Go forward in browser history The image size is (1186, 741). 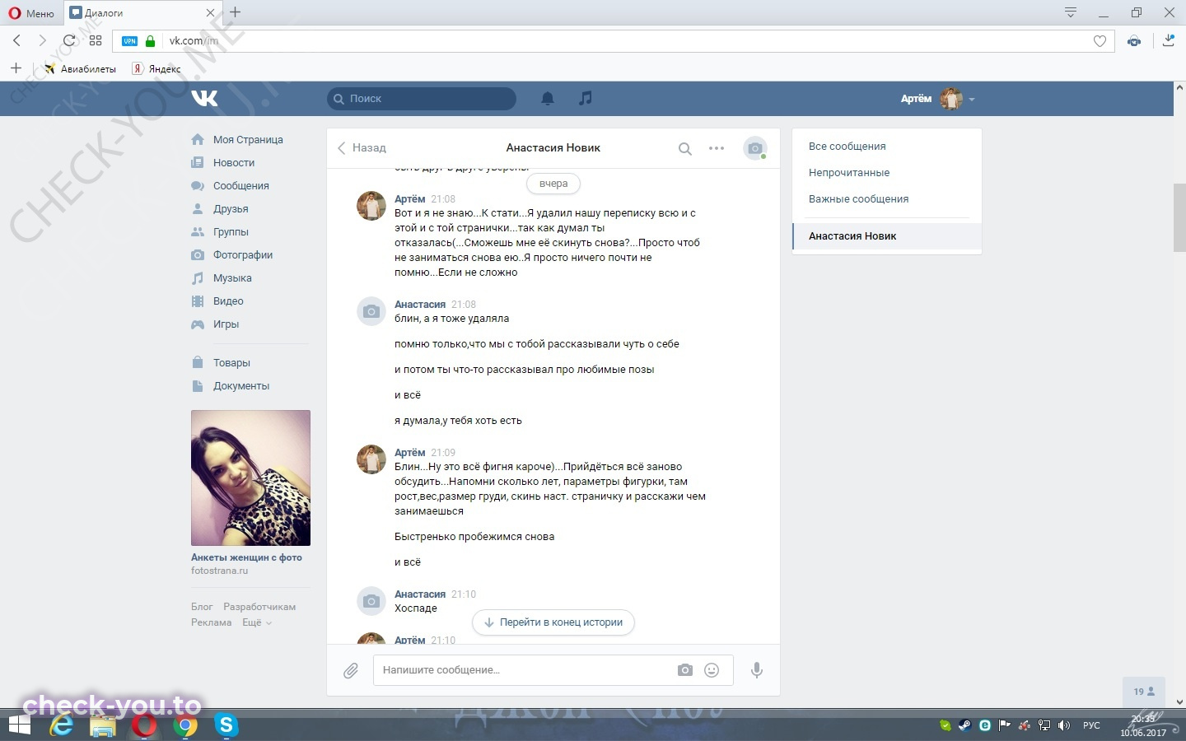(x=43, y=40)
